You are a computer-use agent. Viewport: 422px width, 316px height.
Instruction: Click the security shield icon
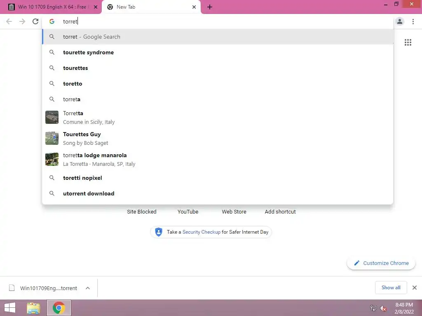tap(159, 232)
